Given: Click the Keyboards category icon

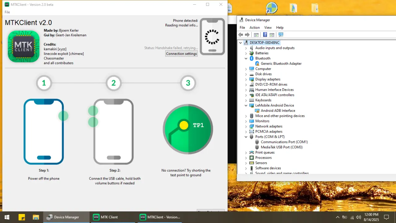Looking at the screenshot, I should 252,100.
